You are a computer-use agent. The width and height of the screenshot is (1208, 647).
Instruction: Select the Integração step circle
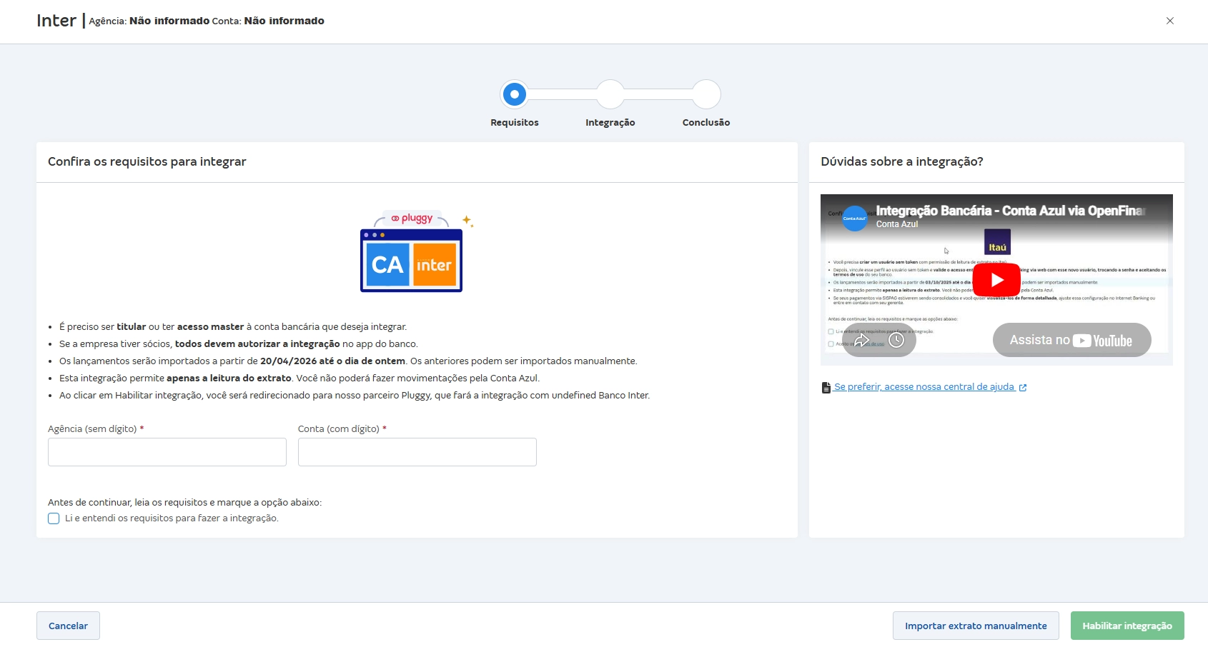coord(610,94)
